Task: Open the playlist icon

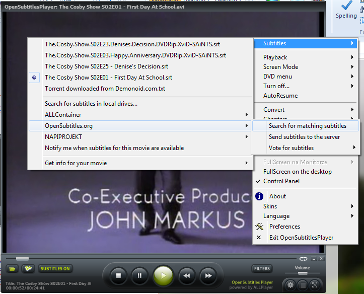Action: pos(302,285)
